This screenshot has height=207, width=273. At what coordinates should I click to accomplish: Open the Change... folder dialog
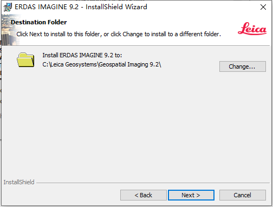[243, 66]
